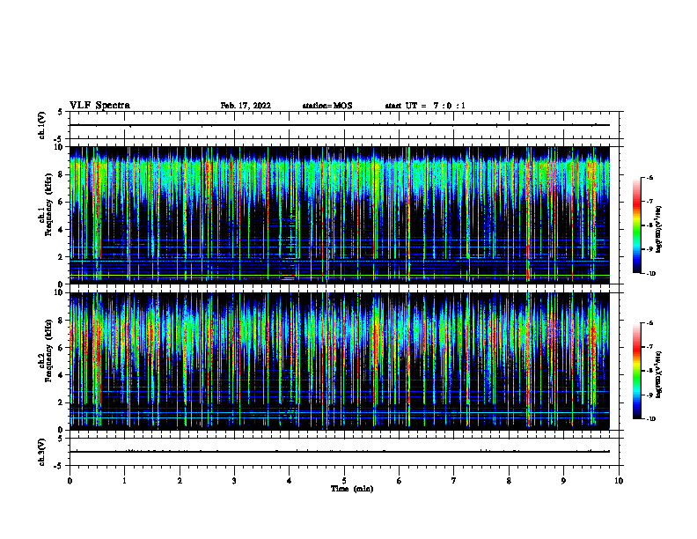Click the log(PSD) label beside the ch.1 colorbar

point(659,229)
